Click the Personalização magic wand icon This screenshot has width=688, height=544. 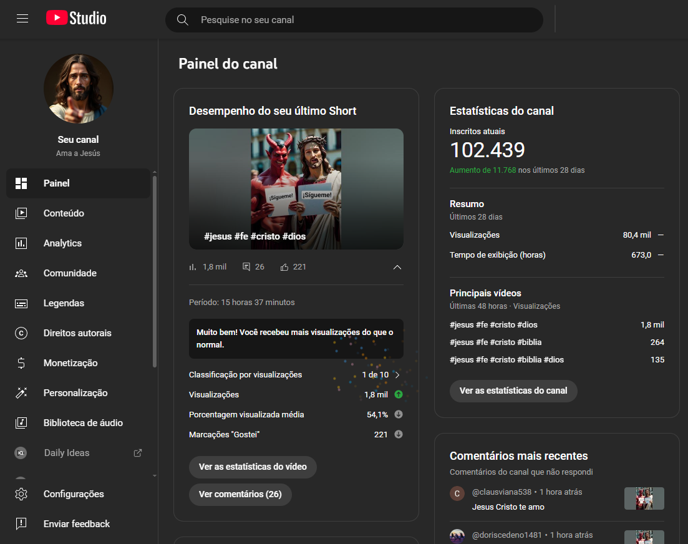[21, 393]
